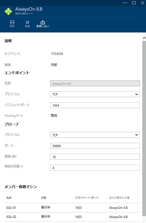Click the 再試行回数 info icon

coord(22,166)
